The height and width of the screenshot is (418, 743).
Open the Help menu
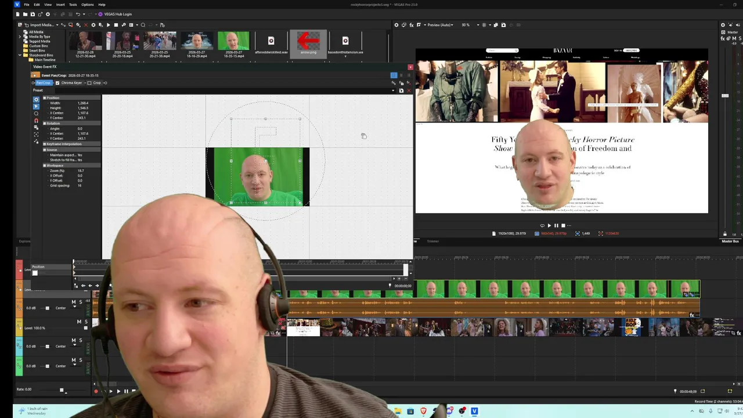coord(102,5)
